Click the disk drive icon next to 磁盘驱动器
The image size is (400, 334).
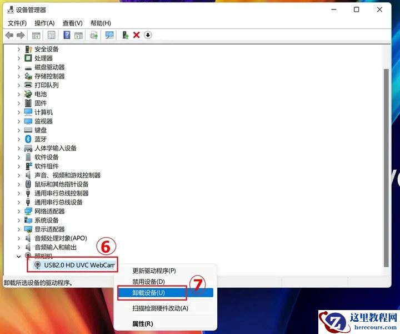tap(28, 68)
